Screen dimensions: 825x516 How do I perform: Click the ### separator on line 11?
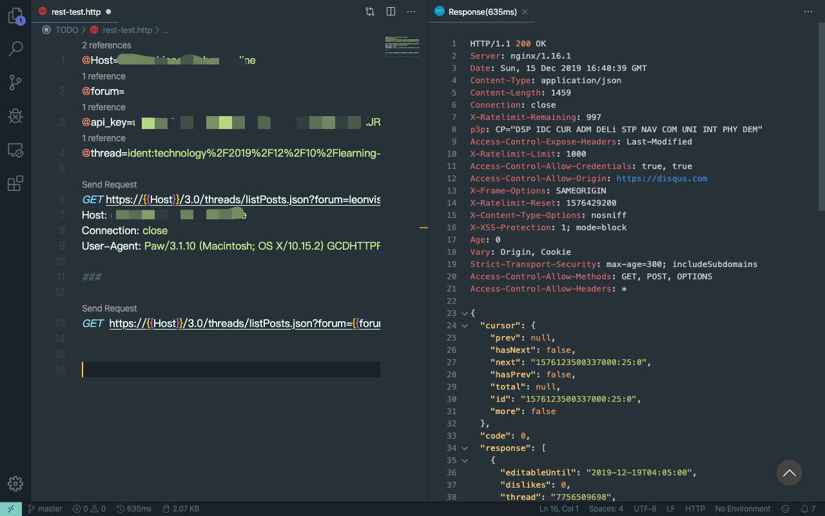click(92, 277)
